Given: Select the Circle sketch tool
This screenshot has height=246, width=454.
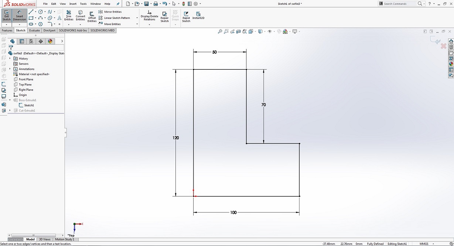Looking at the screenshot, I should pos(41,12).
